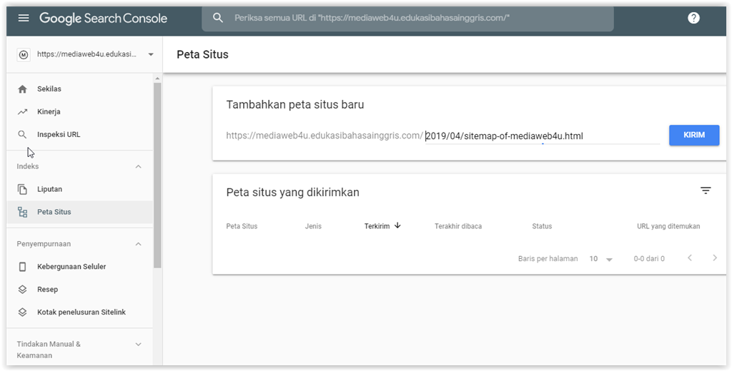Click the '0-0 dari 0' pagination text
Image resolution: width=732 pixels, height=371 pixels.
pyautogui.click(x=649, y=259)
